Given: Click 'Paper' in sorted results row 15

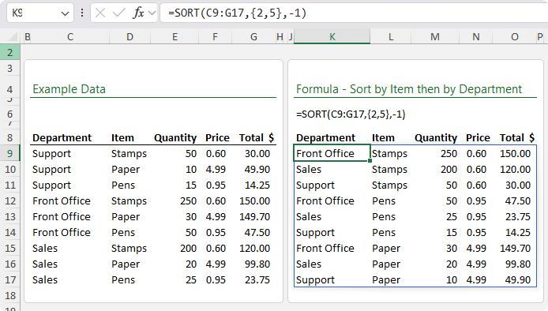Looking at the screenshot, I should (x=386, y=249).
